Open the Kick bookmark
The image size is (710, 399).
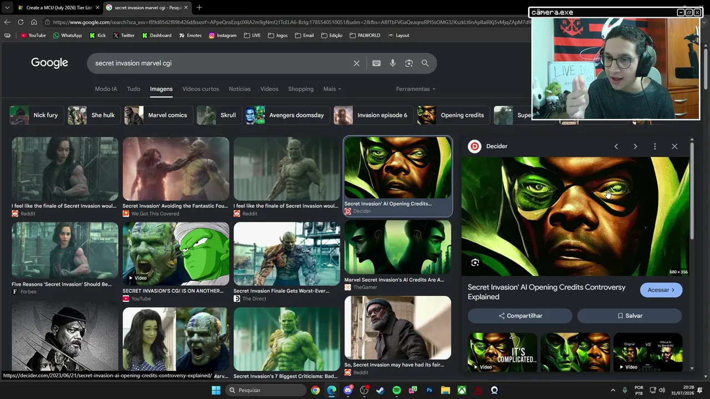(98, 35)
